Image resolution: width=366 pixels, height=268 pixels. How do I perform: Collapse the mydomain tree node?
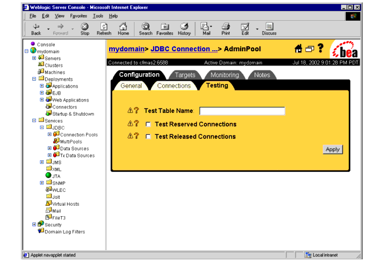(x=27, y=51)
